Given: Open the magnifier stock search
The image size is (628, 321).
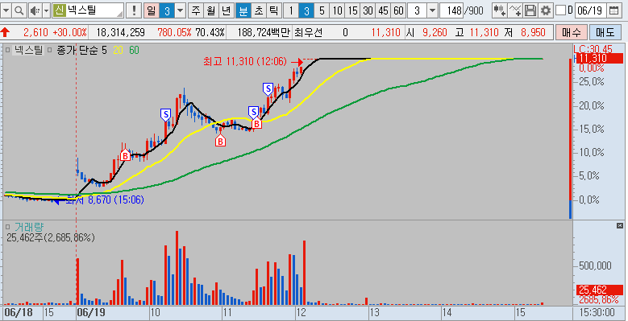Looking at the screenshot, I should 19,10.
